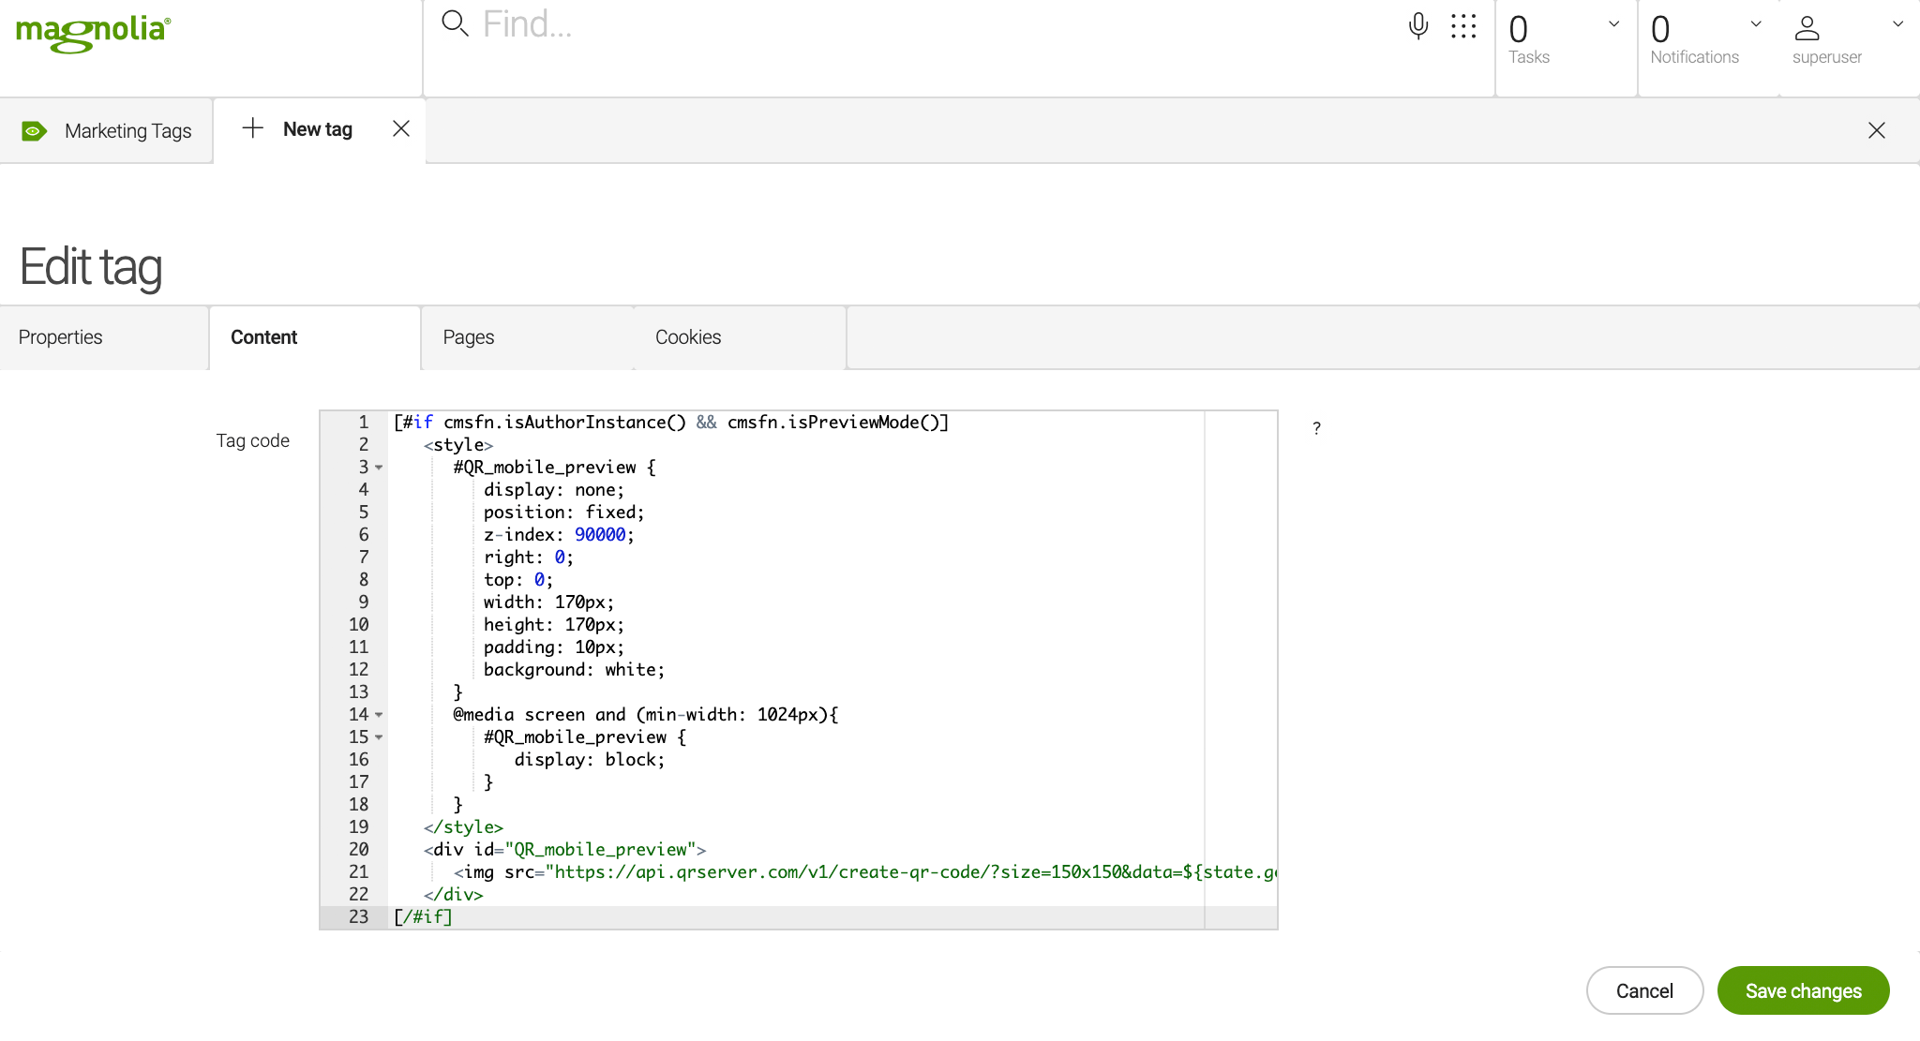
Task: Close the New tag panel
Action: [x=401, y=128]
